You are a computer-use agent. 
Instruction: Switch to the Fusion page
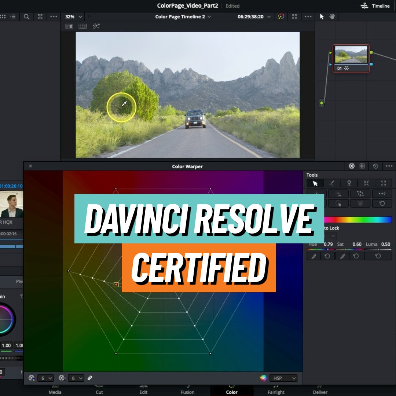point(188,390)
